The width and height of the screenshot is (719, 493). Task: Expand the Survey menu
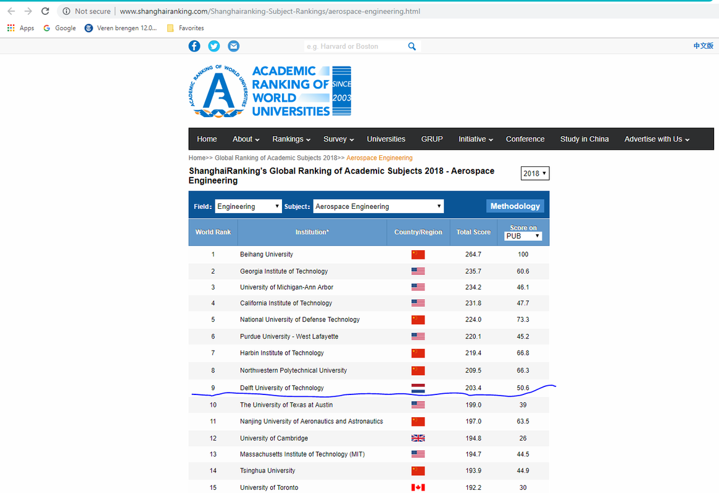[x=338, y=139]
